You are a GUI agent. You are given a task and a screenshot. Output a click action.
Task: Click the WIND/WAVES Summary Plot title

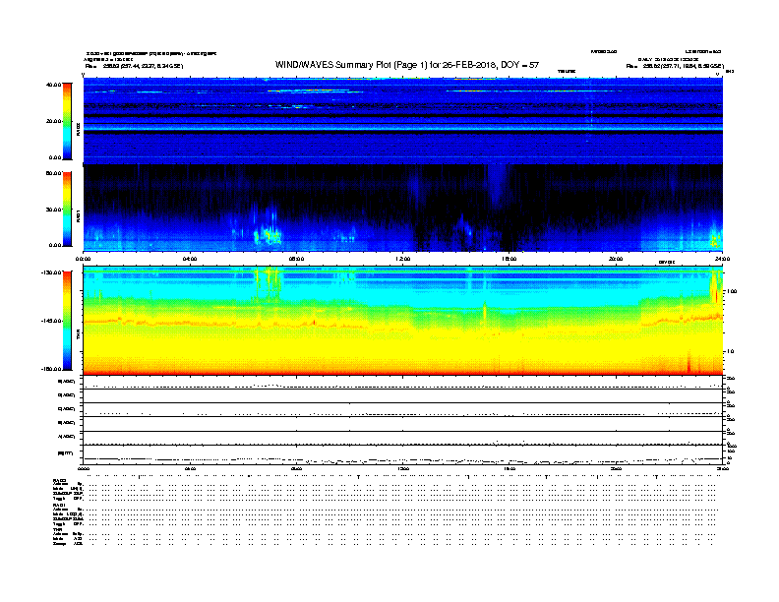[407, 65]
